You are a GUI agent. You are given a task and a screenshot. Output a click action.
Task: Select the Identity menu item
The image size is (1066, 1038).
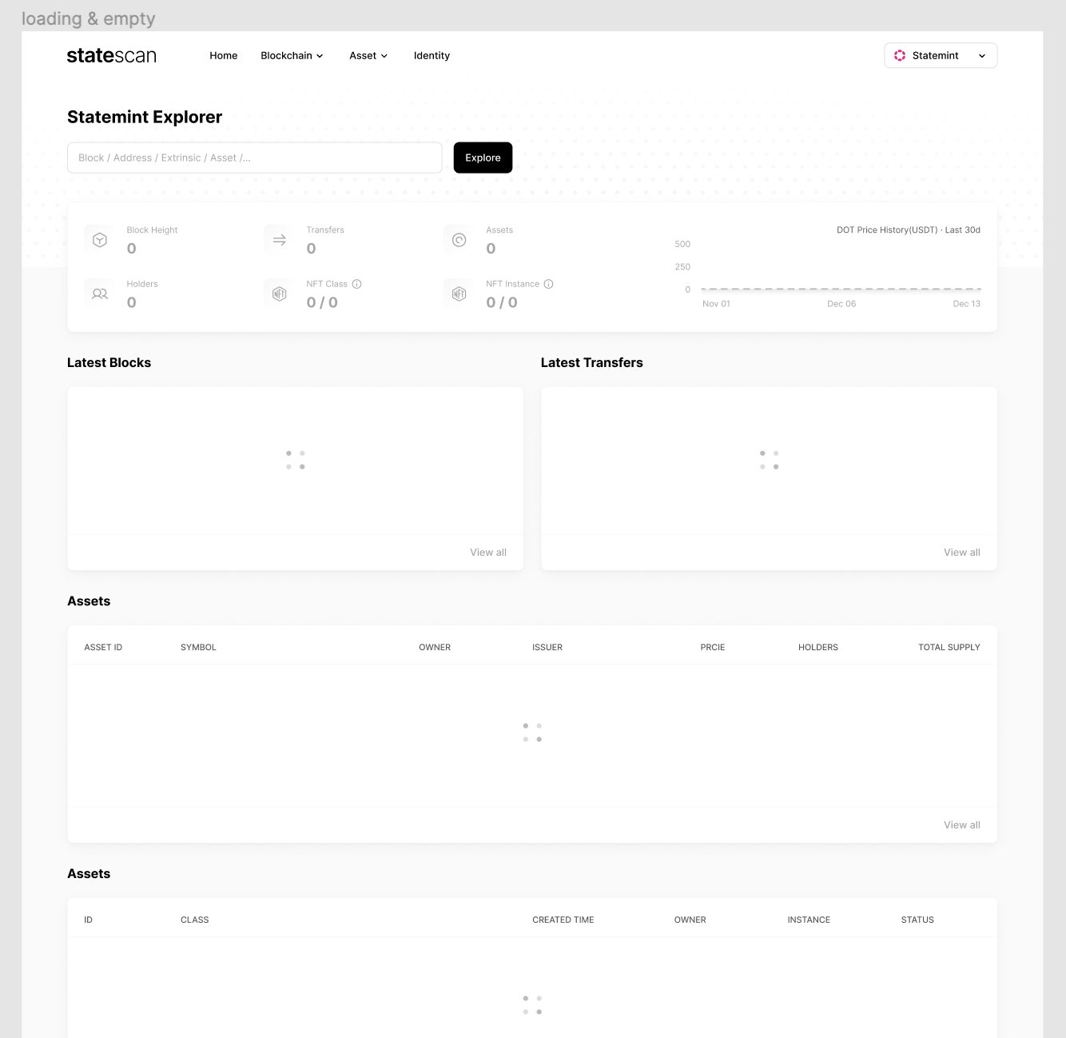point(432,55)
